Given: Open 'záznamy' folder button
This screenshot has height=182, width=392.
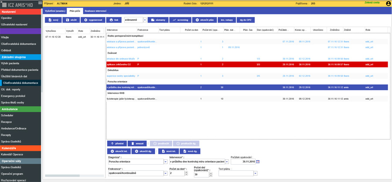Looking at the screenshot, I should (158, 20).
